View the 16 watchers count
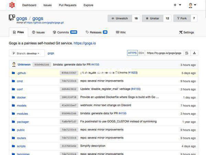 136,18
